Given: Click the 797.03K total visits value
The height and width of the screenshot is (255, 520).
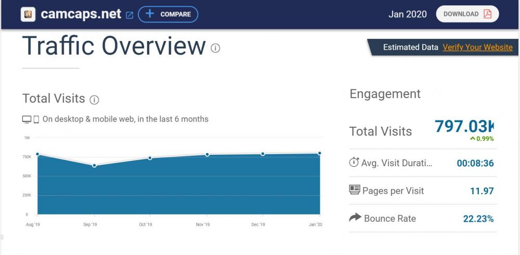Looking at the screenshot, I should click(464, 126).
